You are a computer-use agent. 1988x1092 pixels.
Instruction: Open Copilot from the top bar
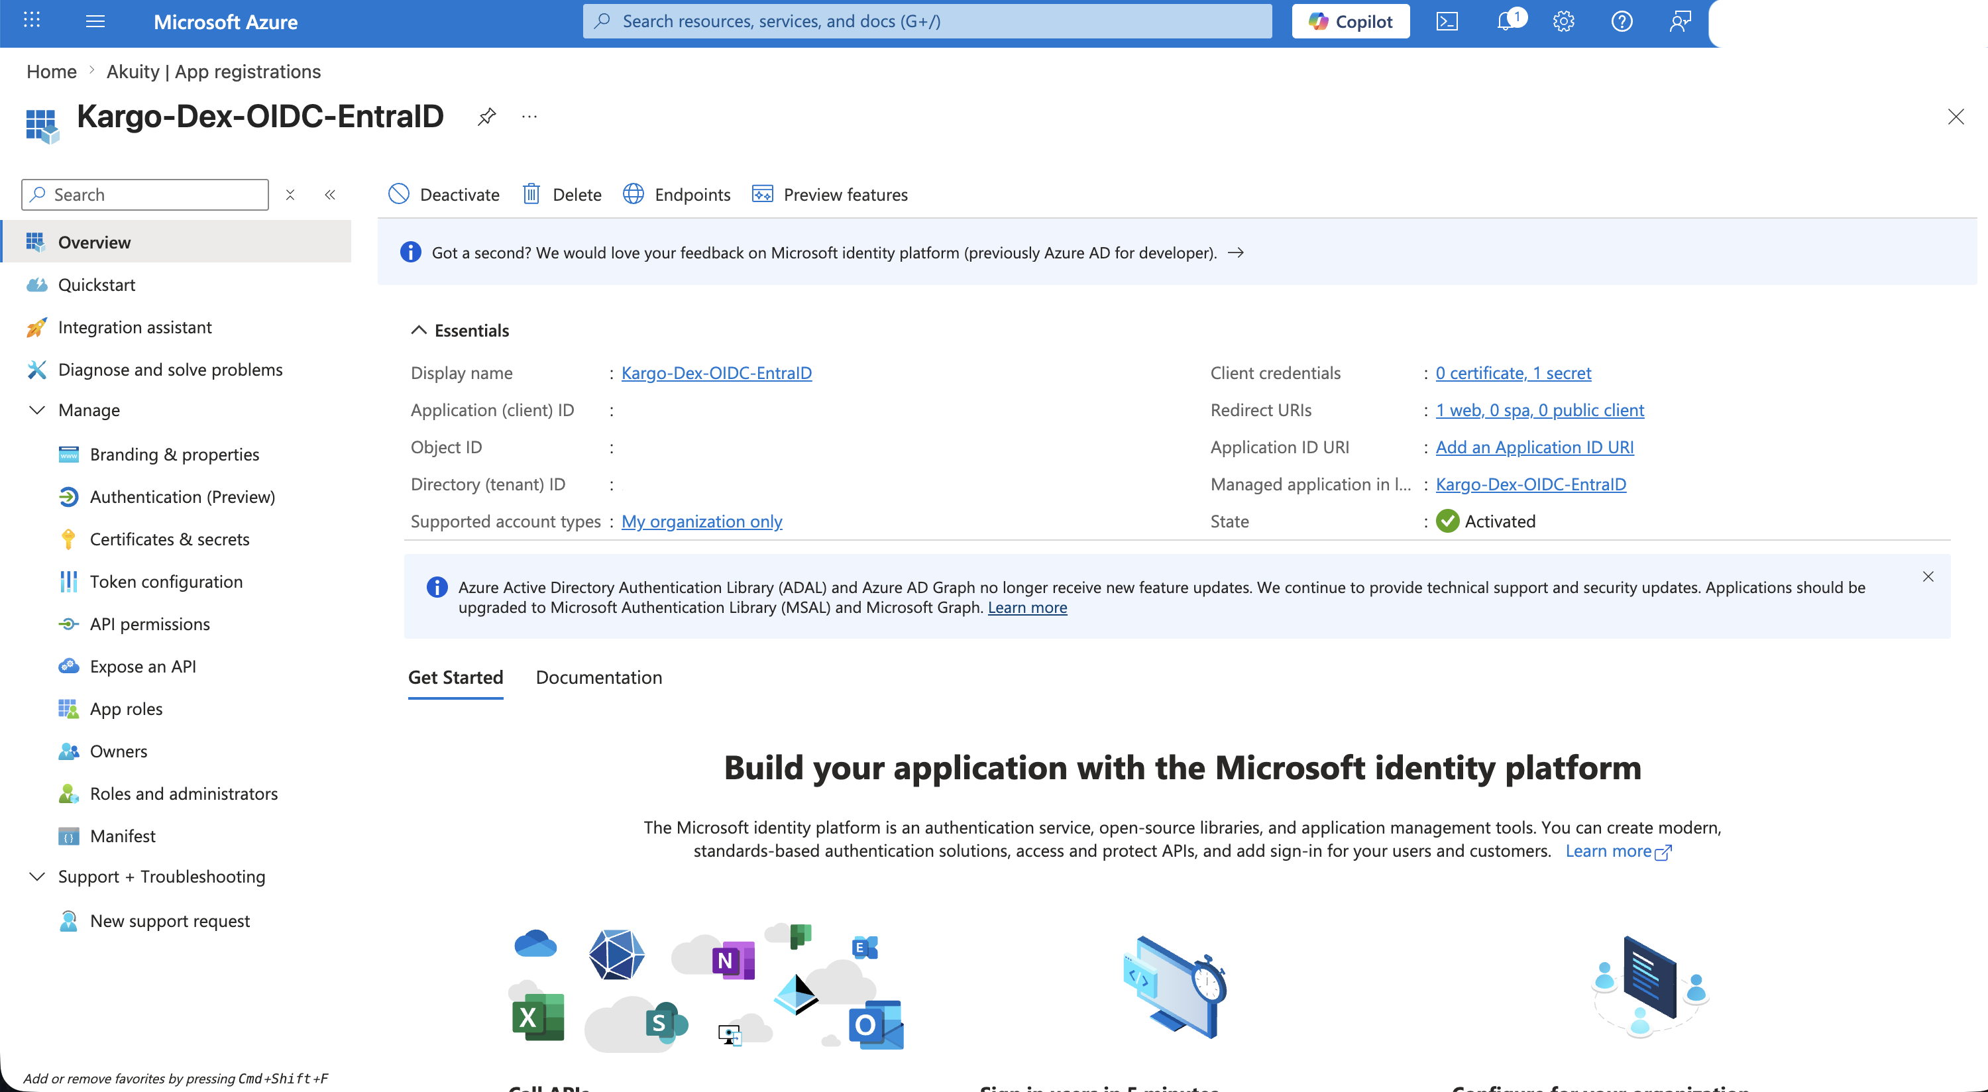click(x=1351, y=21)
